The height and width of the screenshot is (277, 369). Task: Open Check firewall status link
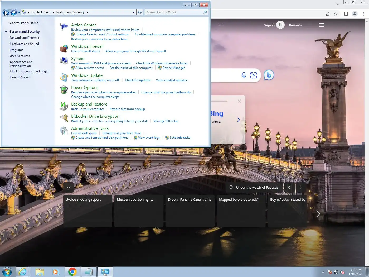(x=85, y=51)
